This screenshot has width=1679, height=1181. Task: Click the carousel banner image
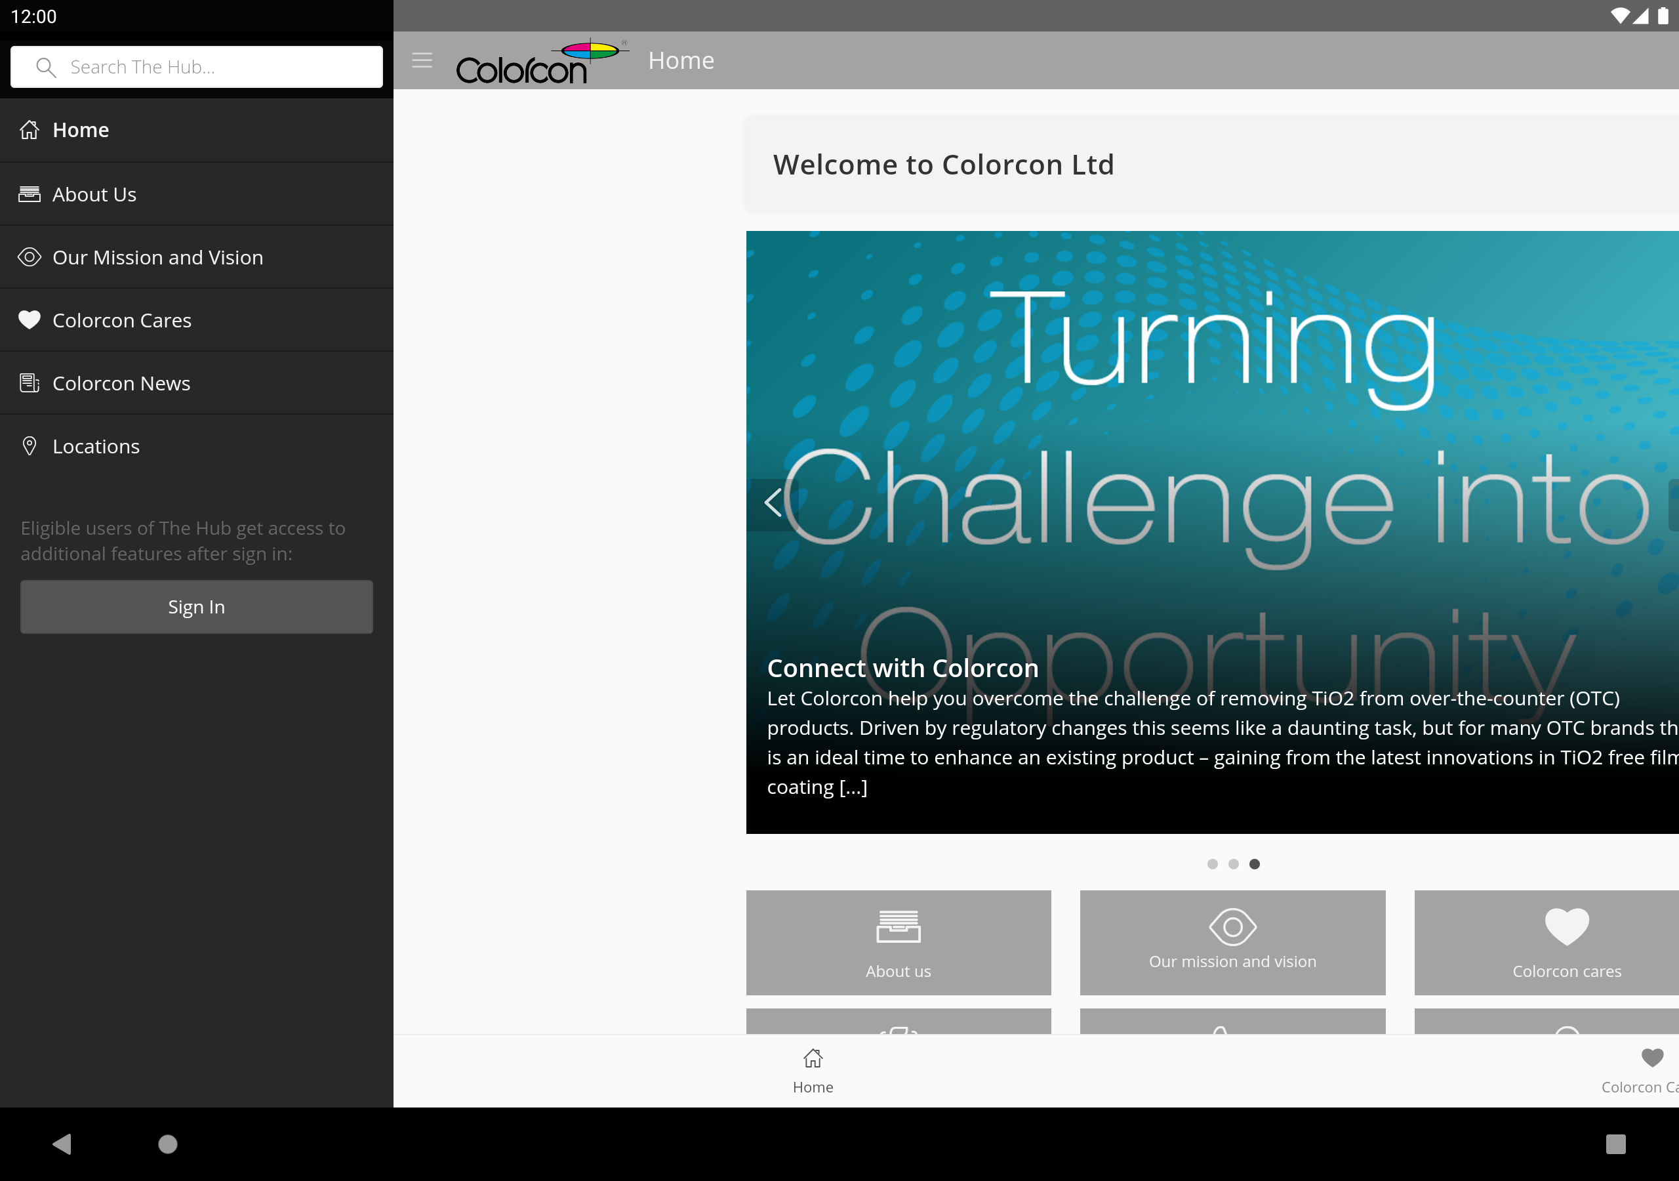point(1213,532)
